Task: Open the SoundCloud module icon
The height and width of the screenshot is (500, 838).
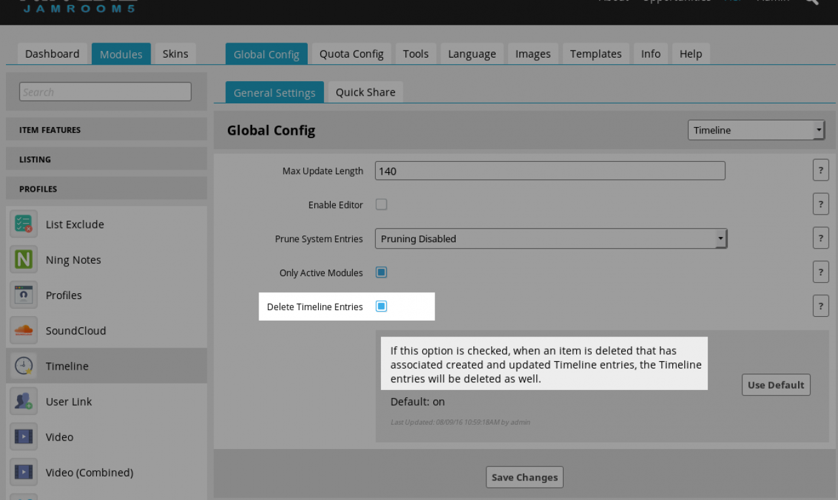Action: pyautogui.click(x=24, y=330)
